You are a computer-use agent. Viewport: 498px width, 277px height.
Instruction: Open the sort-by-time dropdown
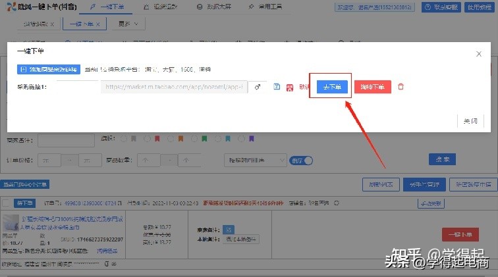[256, 161]
